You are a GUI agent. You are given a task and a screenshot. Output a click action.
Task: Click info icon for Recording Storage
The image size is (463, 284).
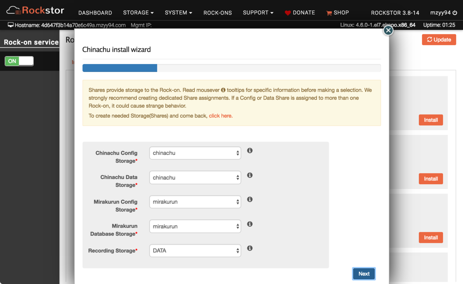pyautogui.click(x=250, y=248)
